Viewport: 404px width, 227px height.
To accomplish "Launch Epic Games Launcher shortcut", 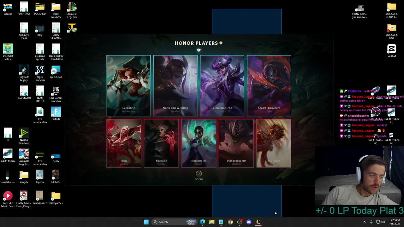I will click(x=56, y=94).
